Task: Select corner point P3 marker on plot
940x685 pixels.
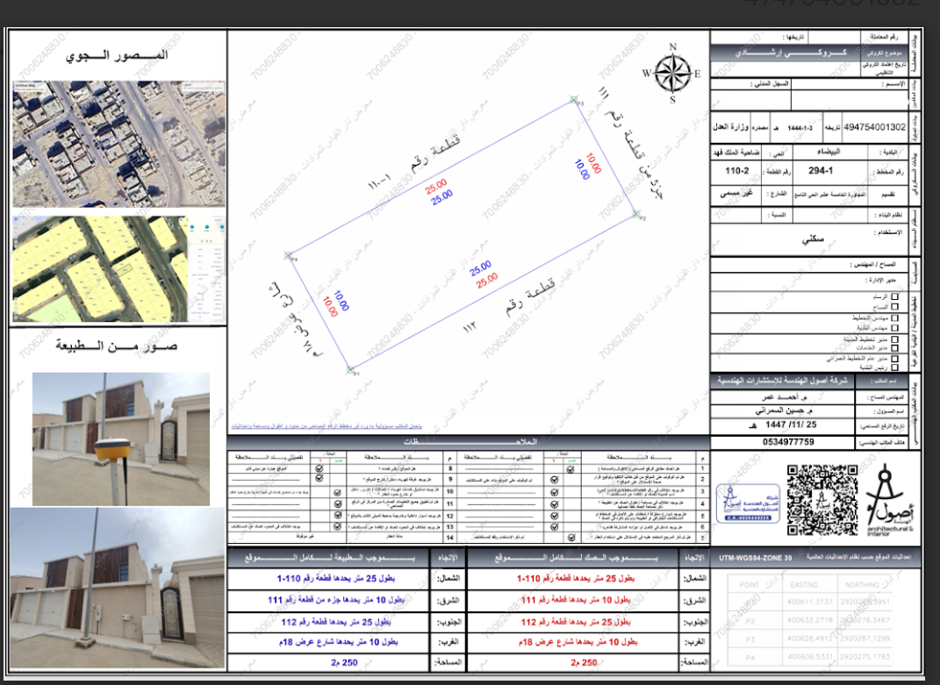Action: click(x=574, y=99)
